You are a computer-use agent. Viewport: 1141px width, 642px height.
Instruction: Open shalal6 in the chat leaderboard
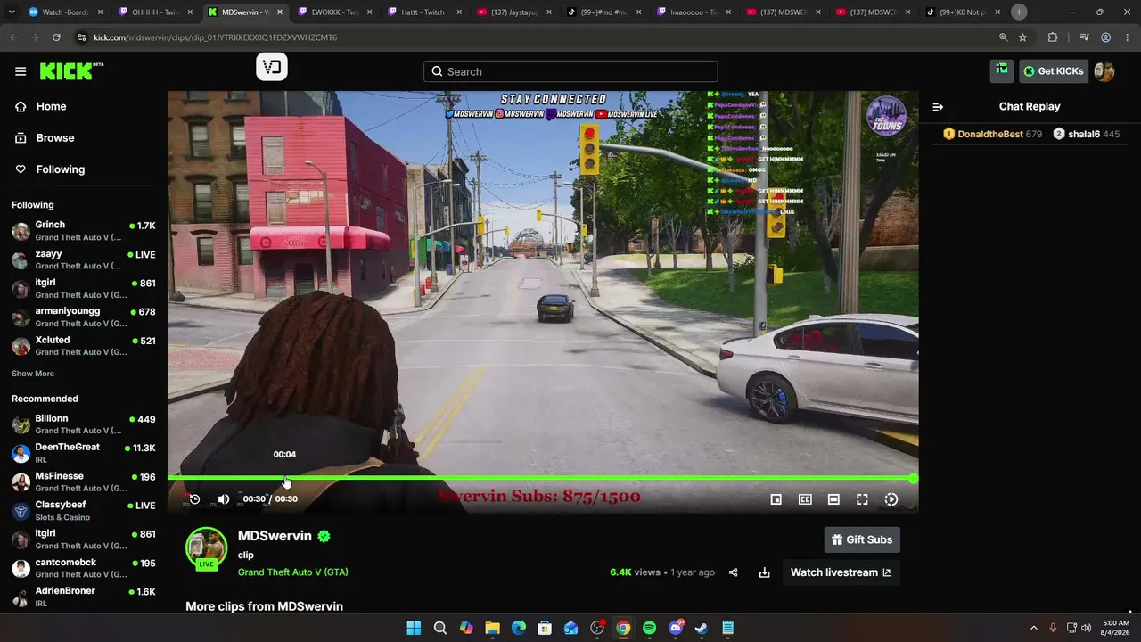click(x=1086, y=134)
